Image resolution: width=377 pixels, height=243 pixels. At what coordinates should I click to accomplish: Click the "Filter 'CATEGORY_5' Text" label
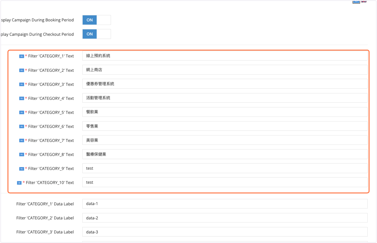(x=51, y=112)
